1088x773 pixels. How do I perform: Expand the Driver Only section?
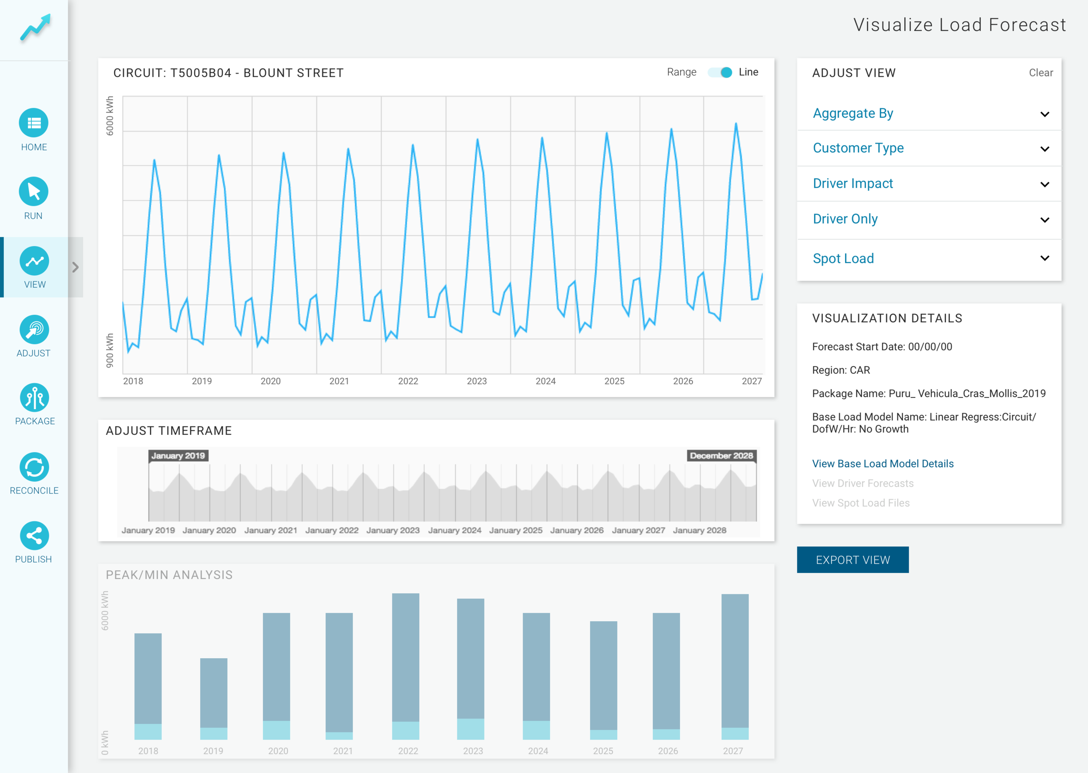click(929, 219)
